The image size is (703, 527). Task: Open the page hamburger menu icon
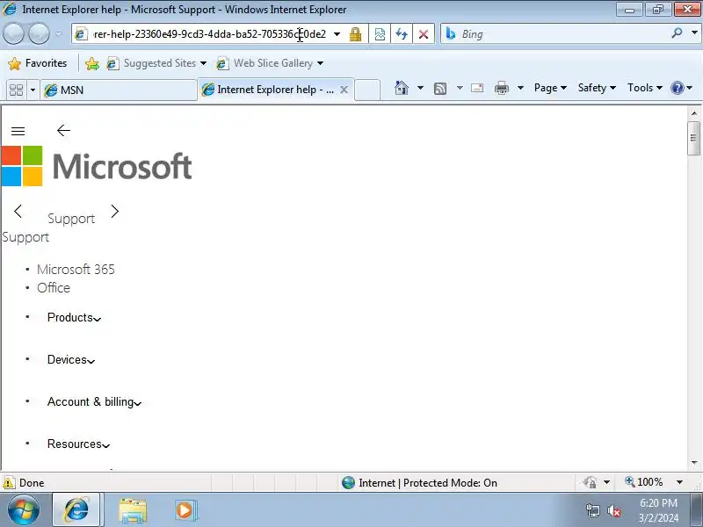tap(18, 131)
